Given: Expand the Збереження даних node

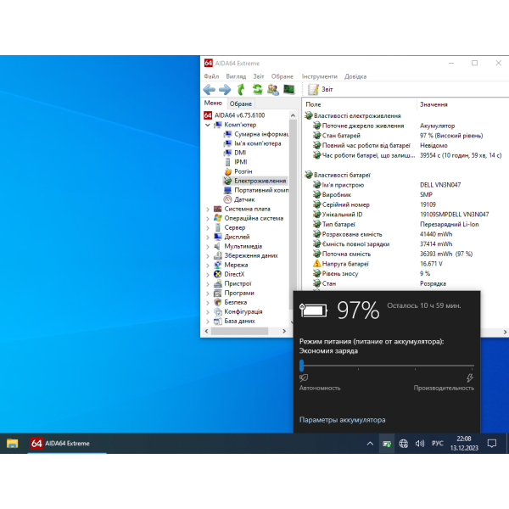Looking at the screenshot, I should coord(208,256).
